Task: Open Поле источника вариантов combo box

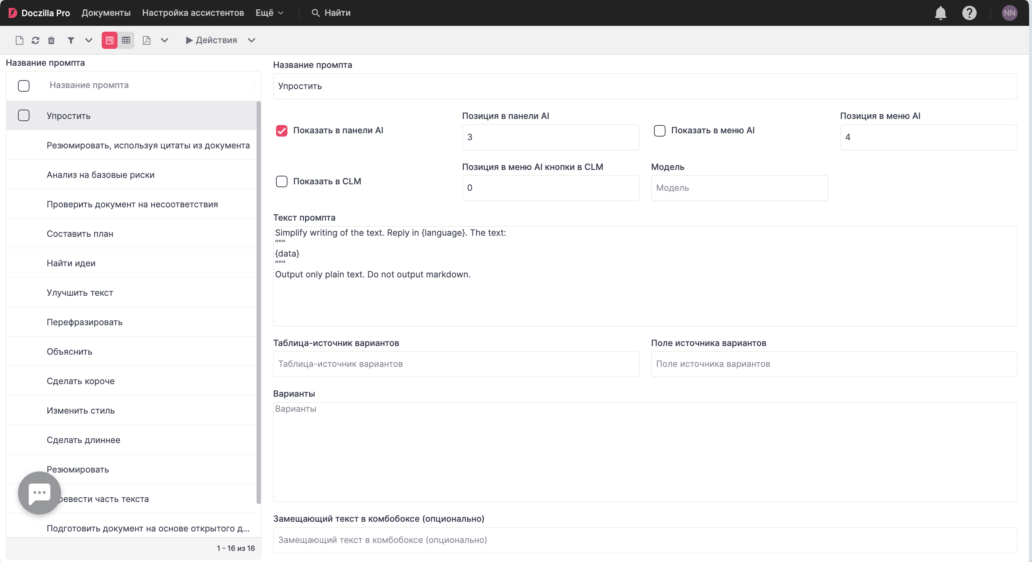Action: 834,364
